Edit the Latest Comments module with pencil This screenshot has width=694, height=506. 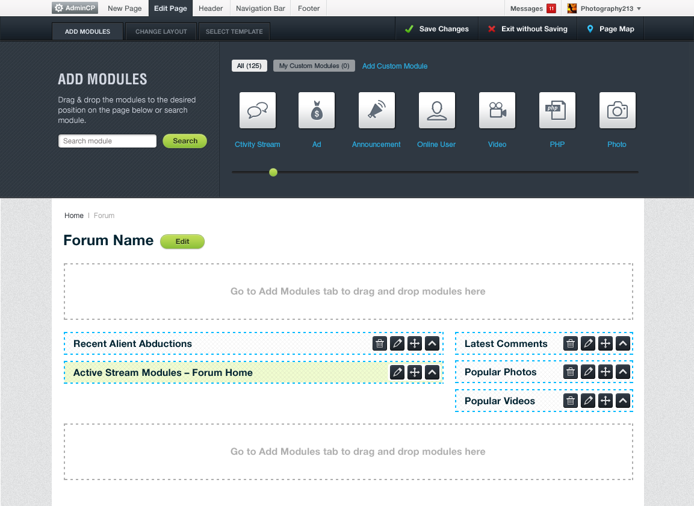(588, 343)
